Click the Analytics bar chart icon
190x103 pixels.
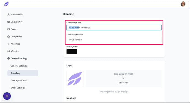(9, 44)
